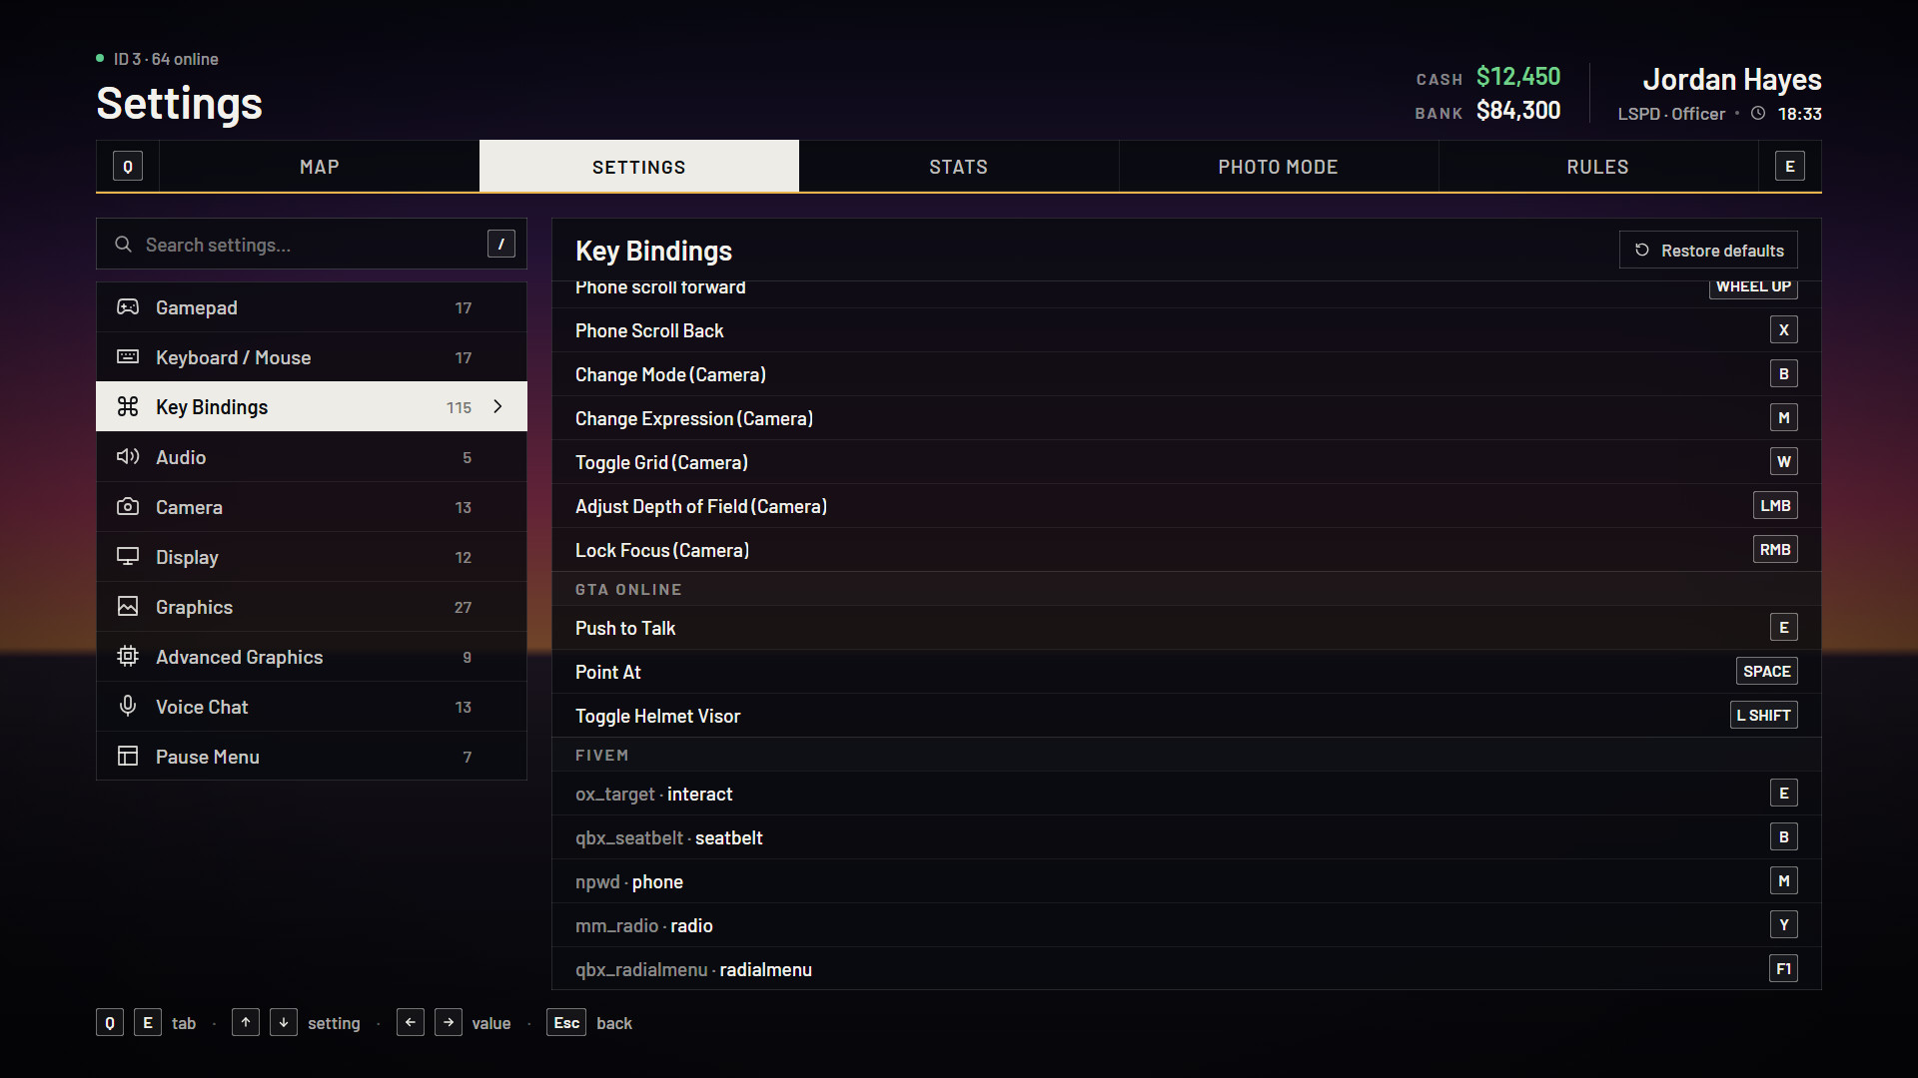1918x1078 pixels.
Task: Click the clock icon beside 18:33
Action: 1758,114
